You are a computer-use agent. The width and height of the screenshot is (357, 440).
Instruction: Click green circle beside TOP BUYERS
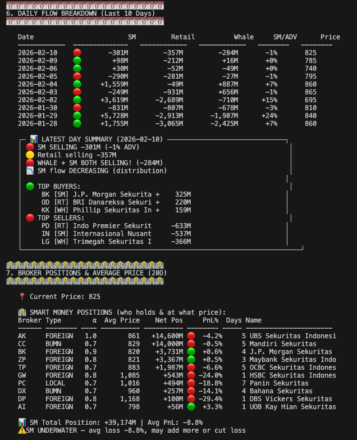(x=30, y=187)
